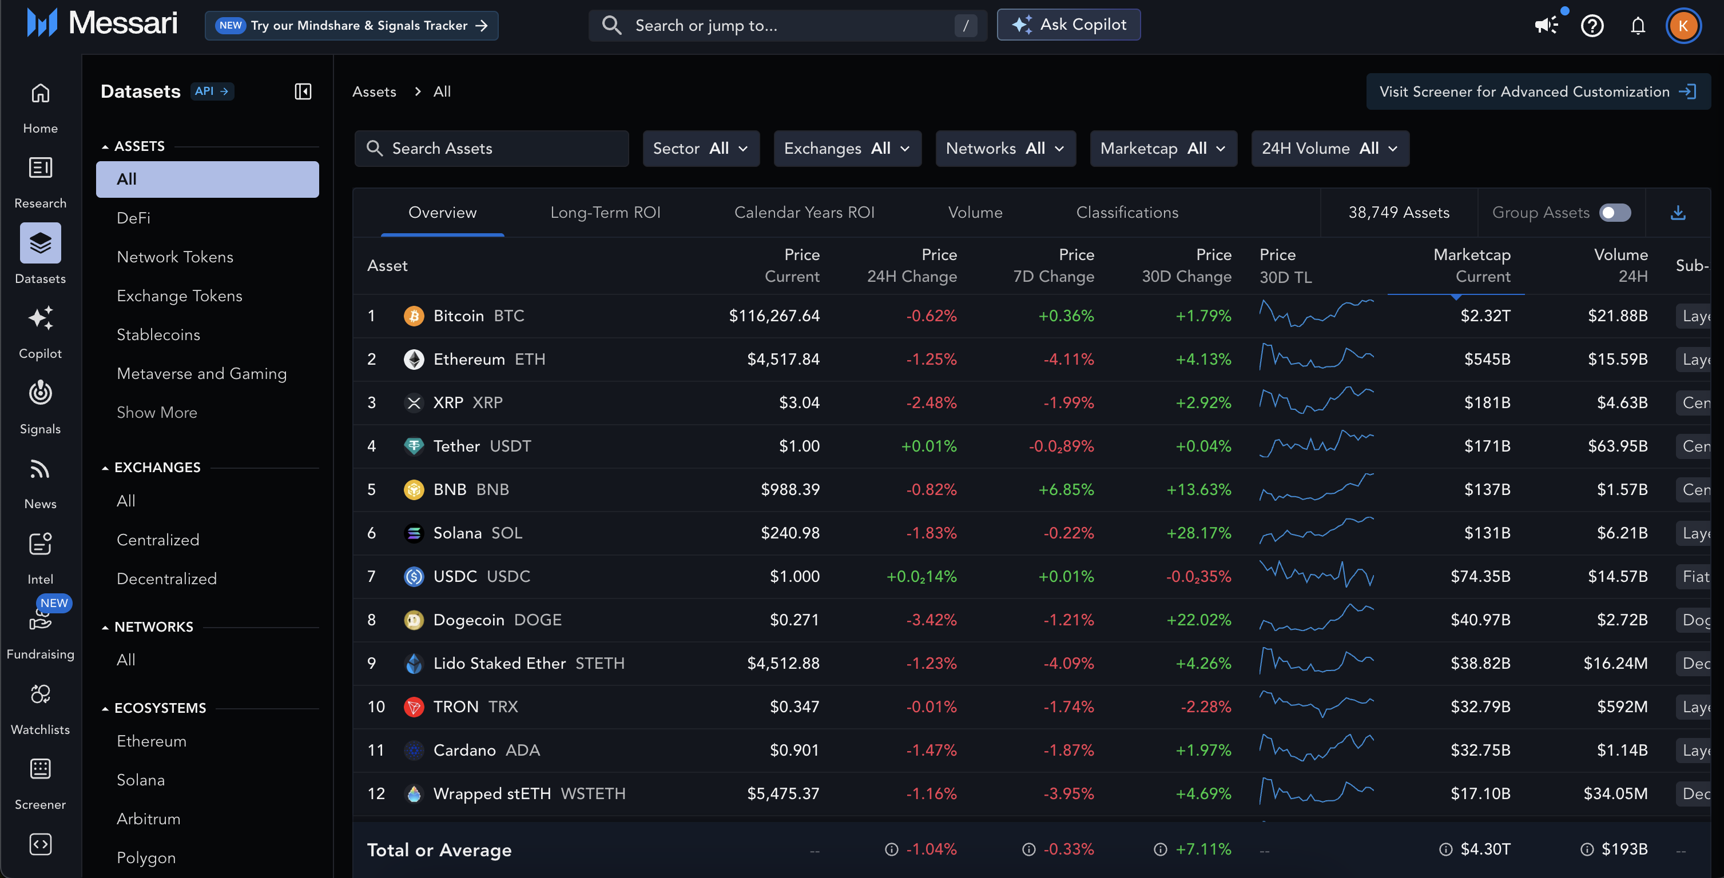Click the Ethereum coin icon

pos(414,359)
